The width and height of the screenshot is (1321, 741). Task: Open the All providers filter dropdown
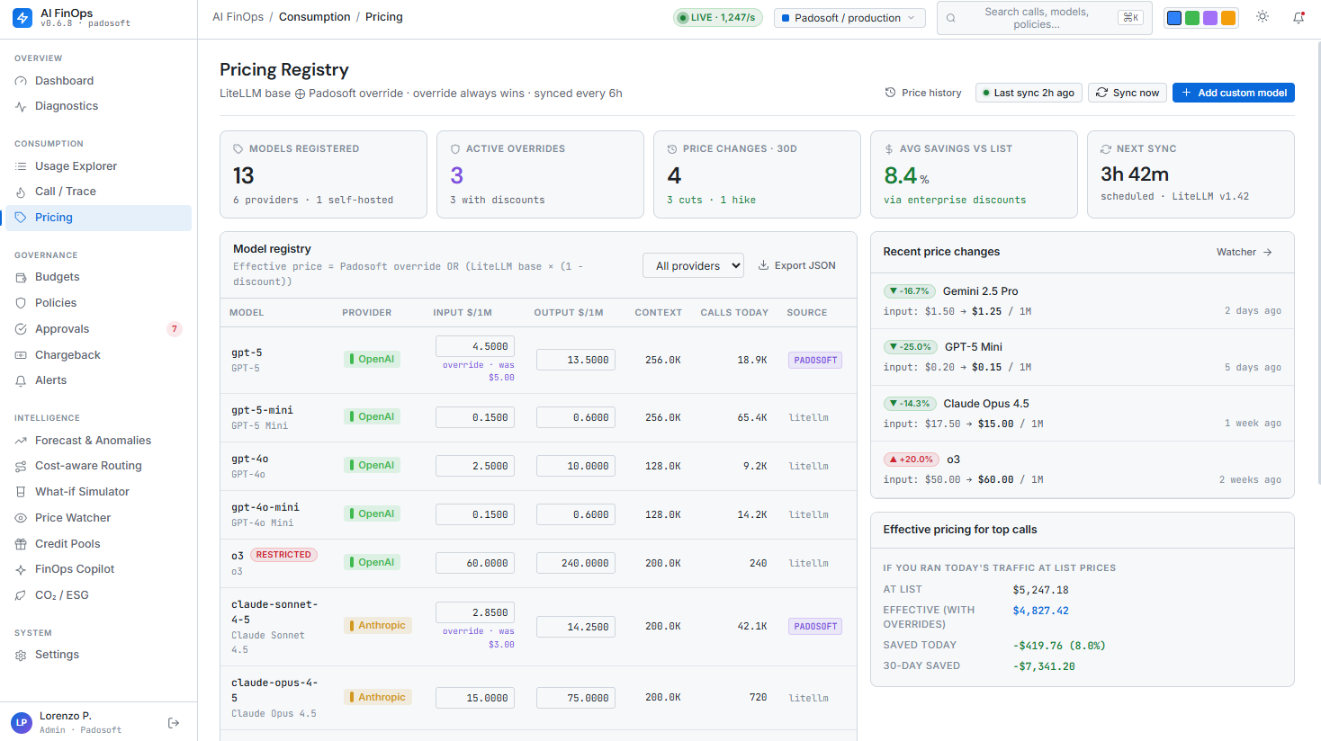[693, 265]
